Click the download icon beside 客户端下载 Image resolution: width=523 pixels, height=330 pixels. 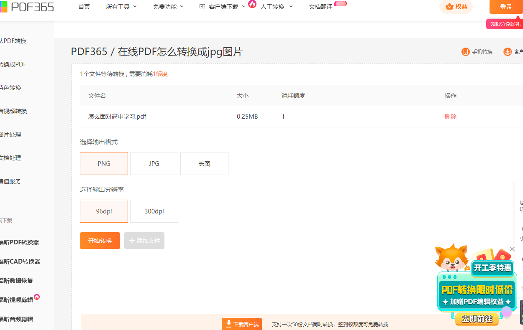pyautogui.click(x=203, y=7)
